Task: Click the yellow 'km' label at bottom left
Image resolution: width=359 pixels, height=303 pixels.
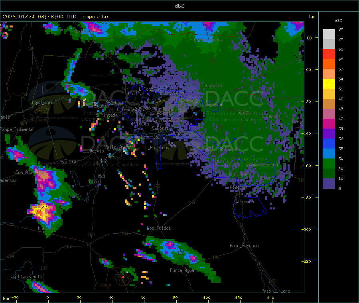Action: point(6,299)
